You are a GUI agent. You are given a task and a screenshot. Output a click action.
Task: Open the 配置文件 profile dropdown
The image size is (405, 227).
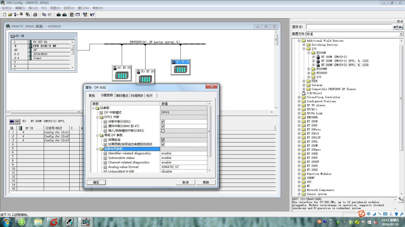401,34
